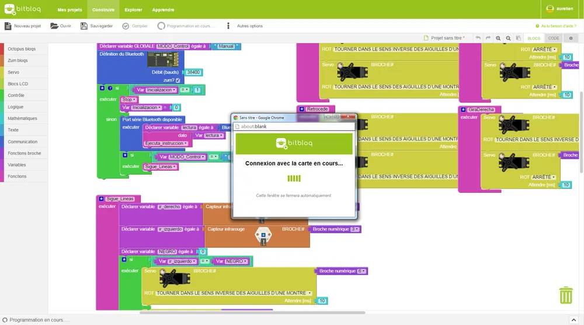Click the star icon on the ir_izquierdo si block

124,260
